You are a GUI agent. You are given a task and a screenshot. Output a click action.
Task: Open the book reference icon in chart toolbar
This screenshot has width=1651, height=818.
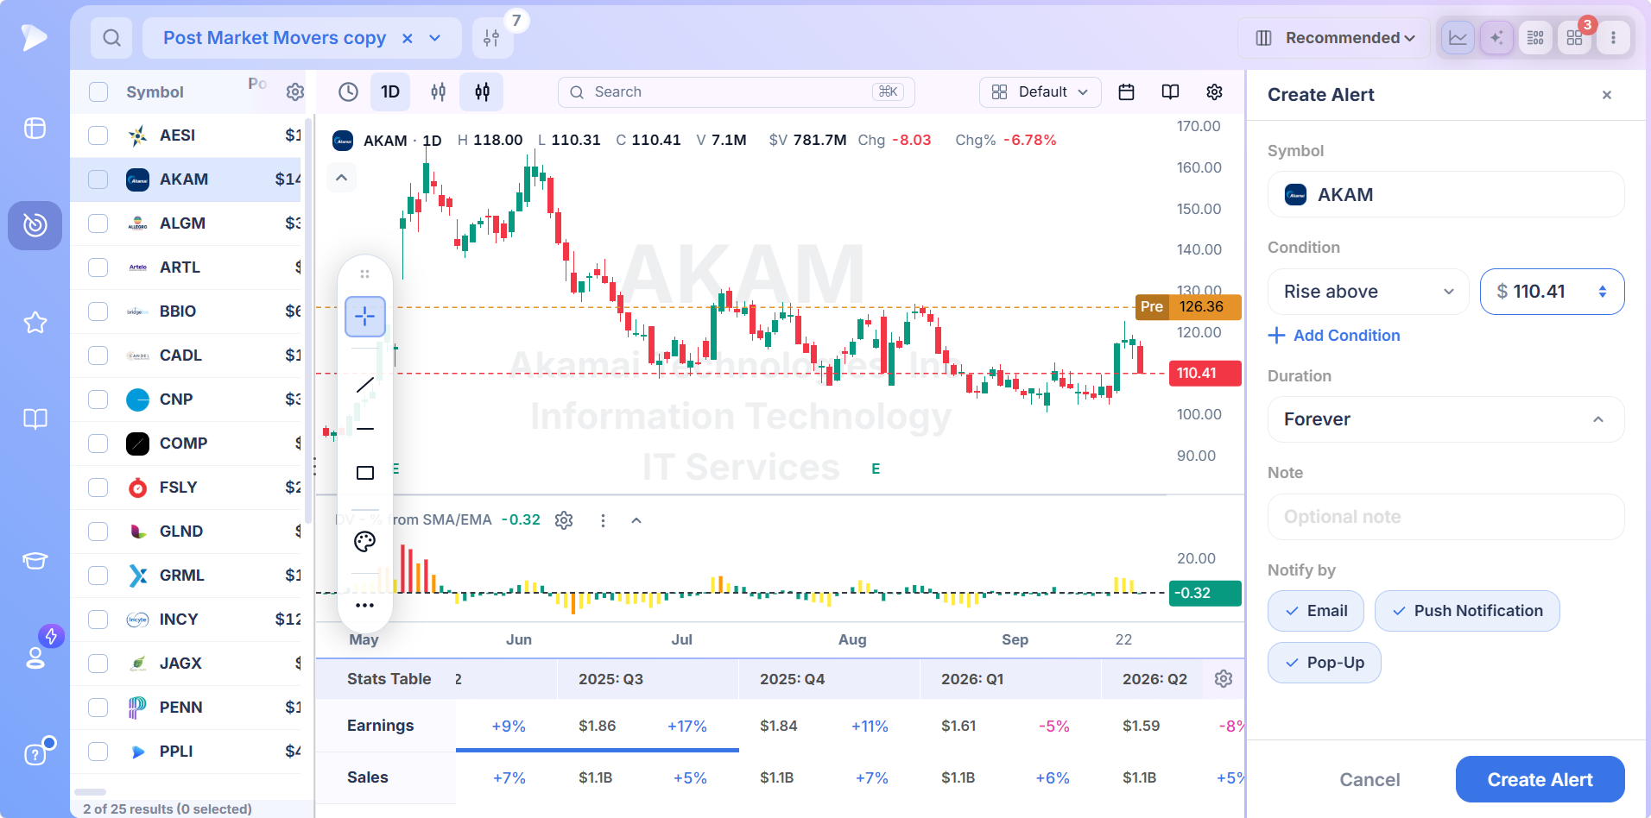(x=1171, y=91)
